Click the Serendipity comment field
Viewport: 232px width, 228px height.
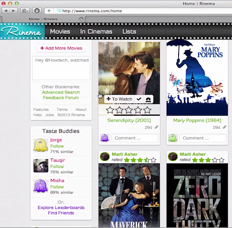click(135, 138)
